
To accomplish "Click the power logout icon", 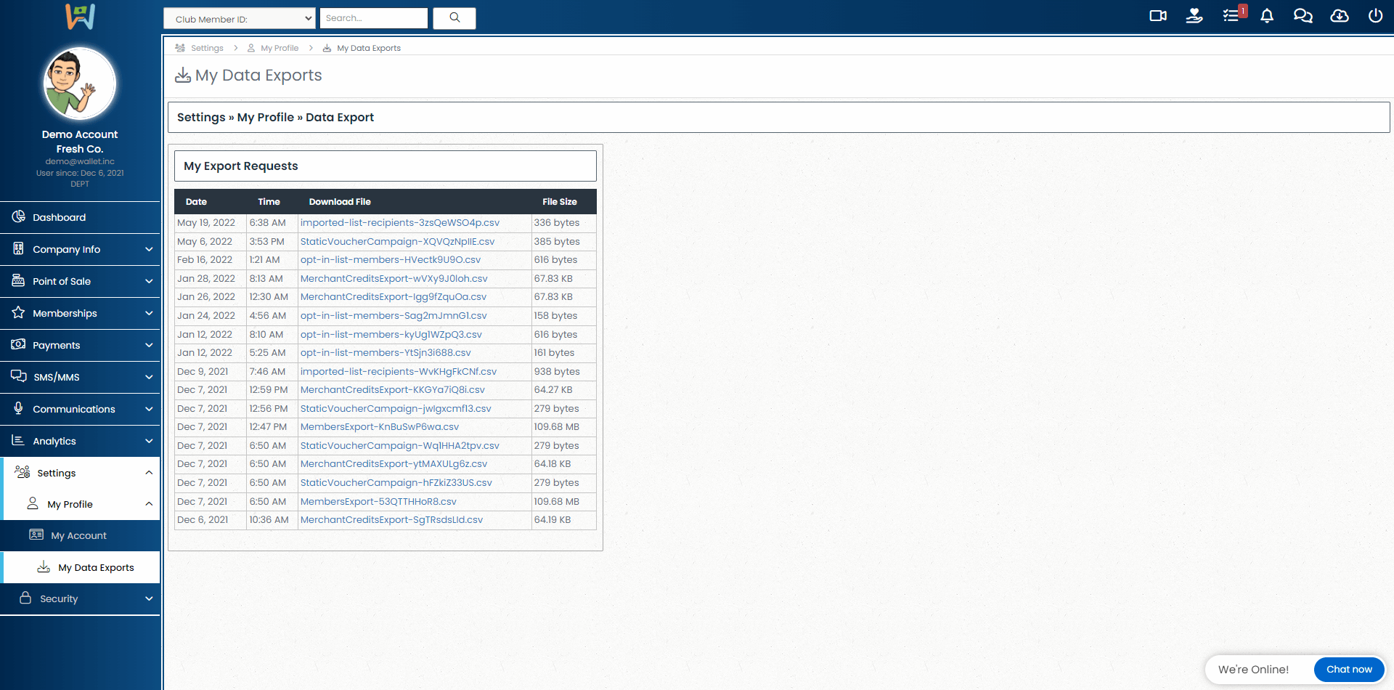I will [x=1375, y=16].
